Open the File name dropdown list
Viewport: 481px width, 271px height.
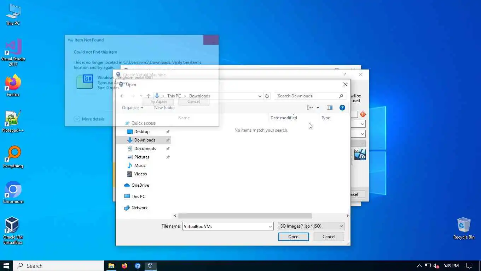pyautogui.click(x=271, y=226)
